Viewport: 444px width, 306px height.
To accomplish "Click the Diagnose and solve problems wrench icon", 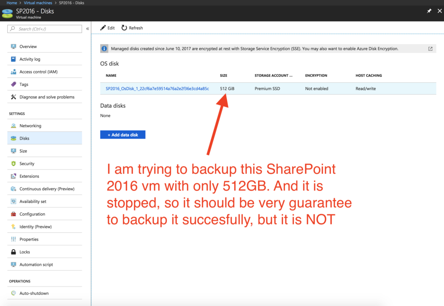I will (x=13, y=97).
